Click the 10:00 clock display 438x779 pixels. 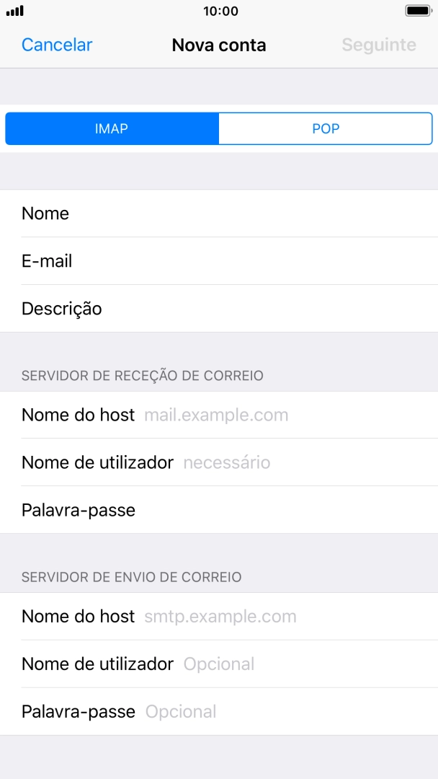point(219,10)
